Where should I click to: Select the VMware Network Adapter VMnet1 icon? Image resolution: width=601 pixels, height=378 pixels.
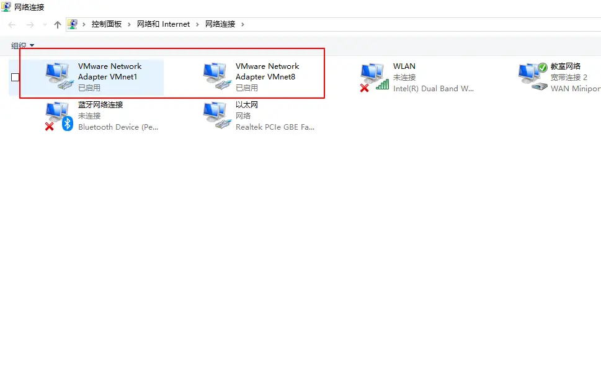coord(60,76)
